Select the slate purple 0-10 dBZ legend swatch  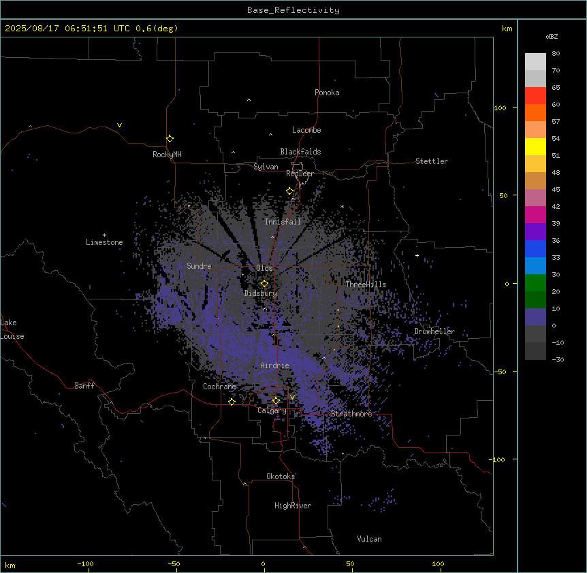[x=535, y=317]
